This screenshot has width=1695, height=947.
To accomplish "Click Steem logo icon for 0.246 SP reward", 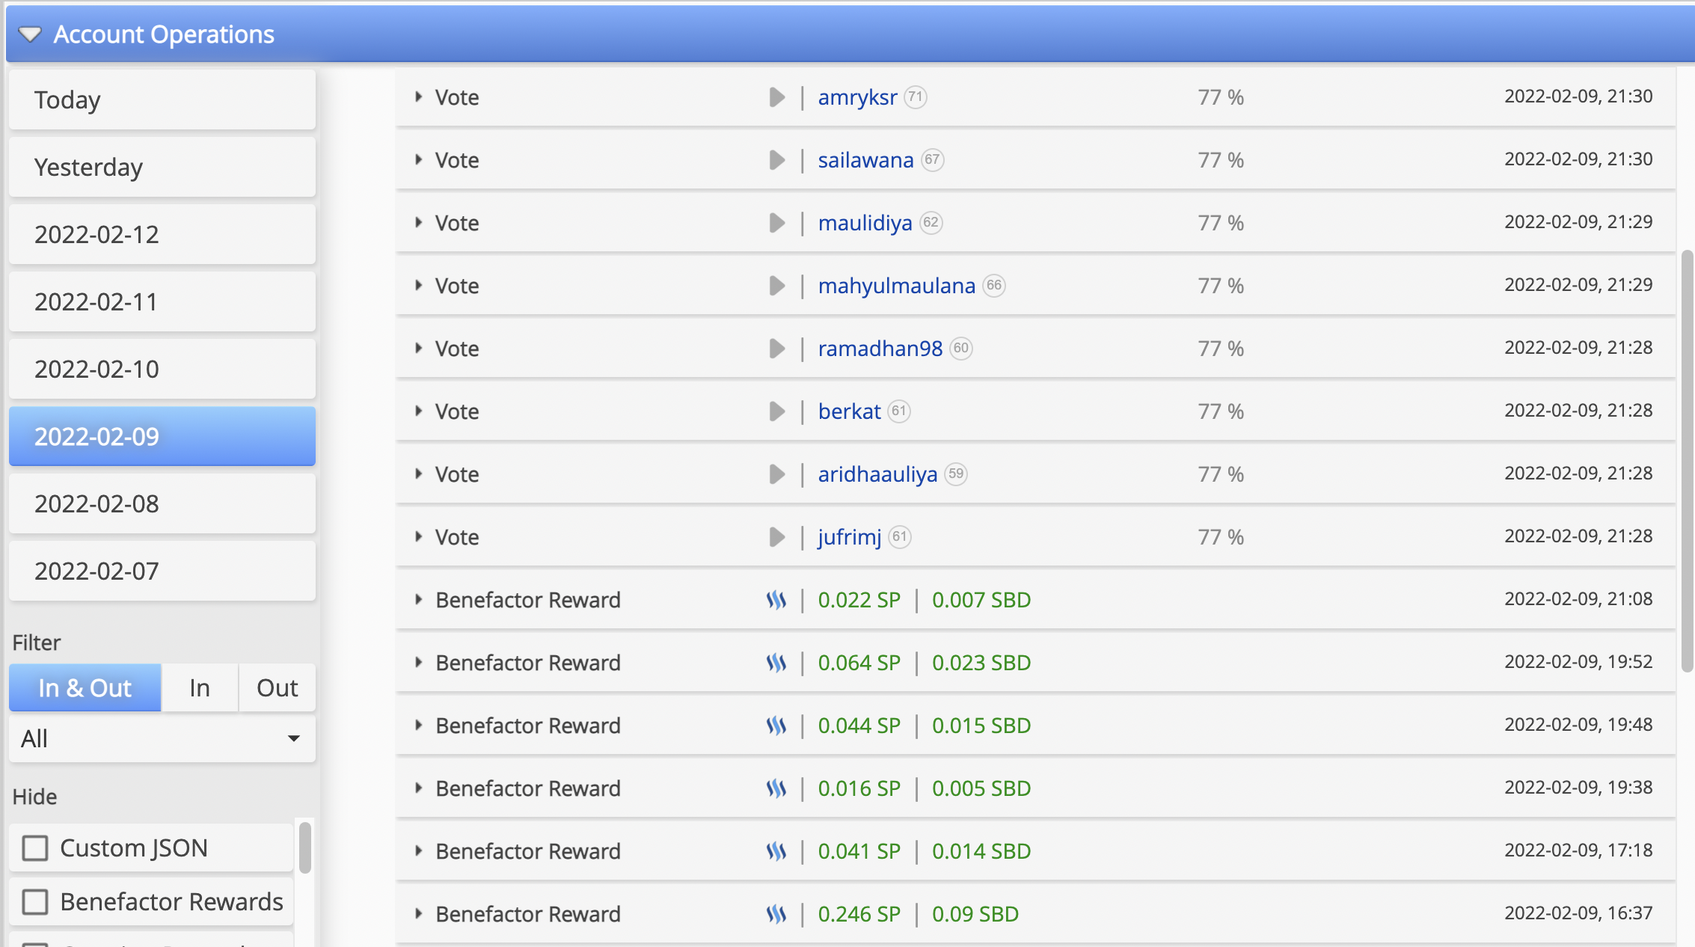I will pyautogui.click(x=776, y=914).
